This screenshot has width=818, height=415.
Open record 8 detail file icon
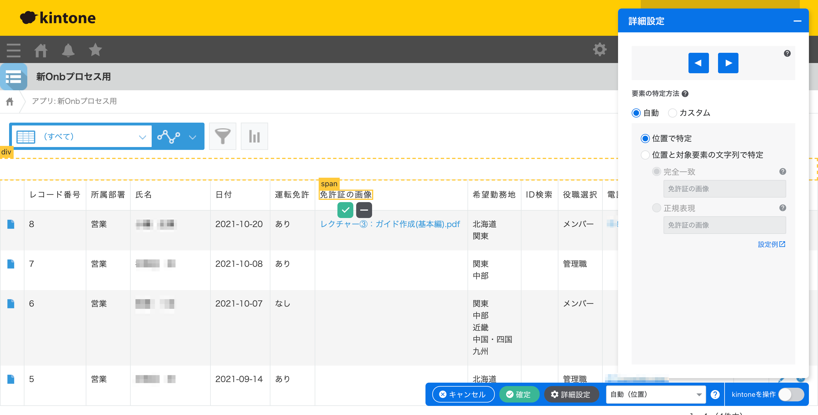coord(11,224)
